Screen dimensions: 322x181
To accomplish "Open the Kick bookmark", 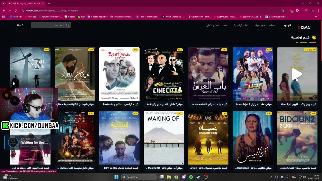I will tap(81, 17).
